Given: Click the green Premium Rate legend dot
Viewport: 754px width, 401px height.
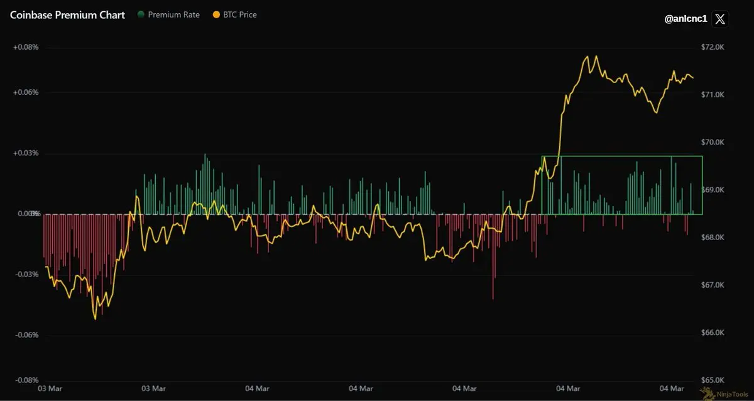Looking at the screenshot, I should [141, 14].
